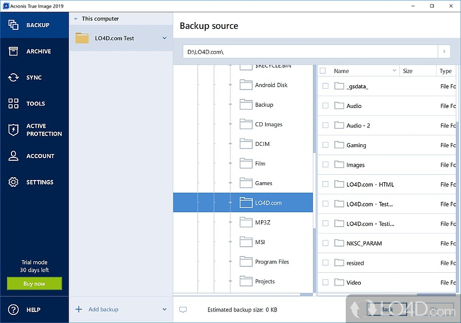Check the Audio folder checkbox
This screenshot has width=461, height=323.
(x=325, y=106)
